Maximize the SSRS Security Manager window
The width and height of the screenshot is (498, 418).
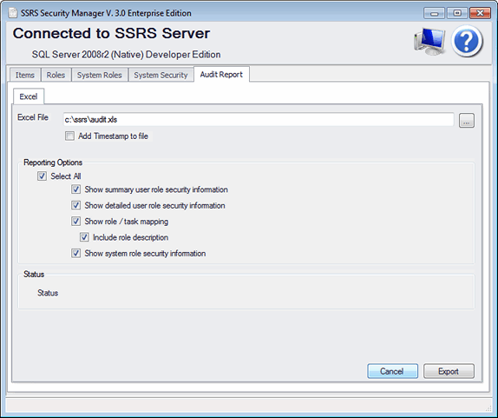pos(457,13)
